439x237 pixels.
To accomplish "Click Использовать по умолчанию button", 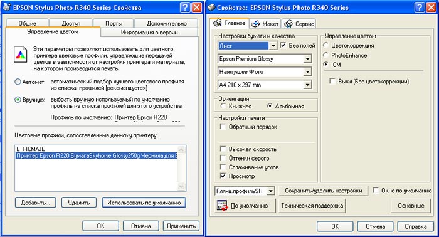I will click(x=144, y=203).
